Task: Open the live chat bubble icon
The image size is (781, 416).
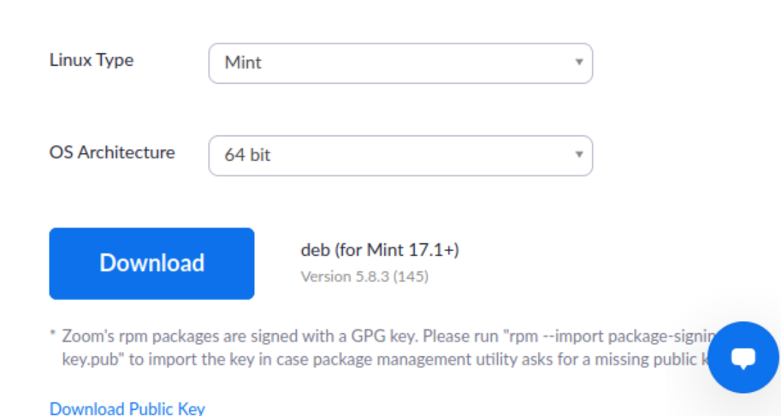Action: pos(743,357)
